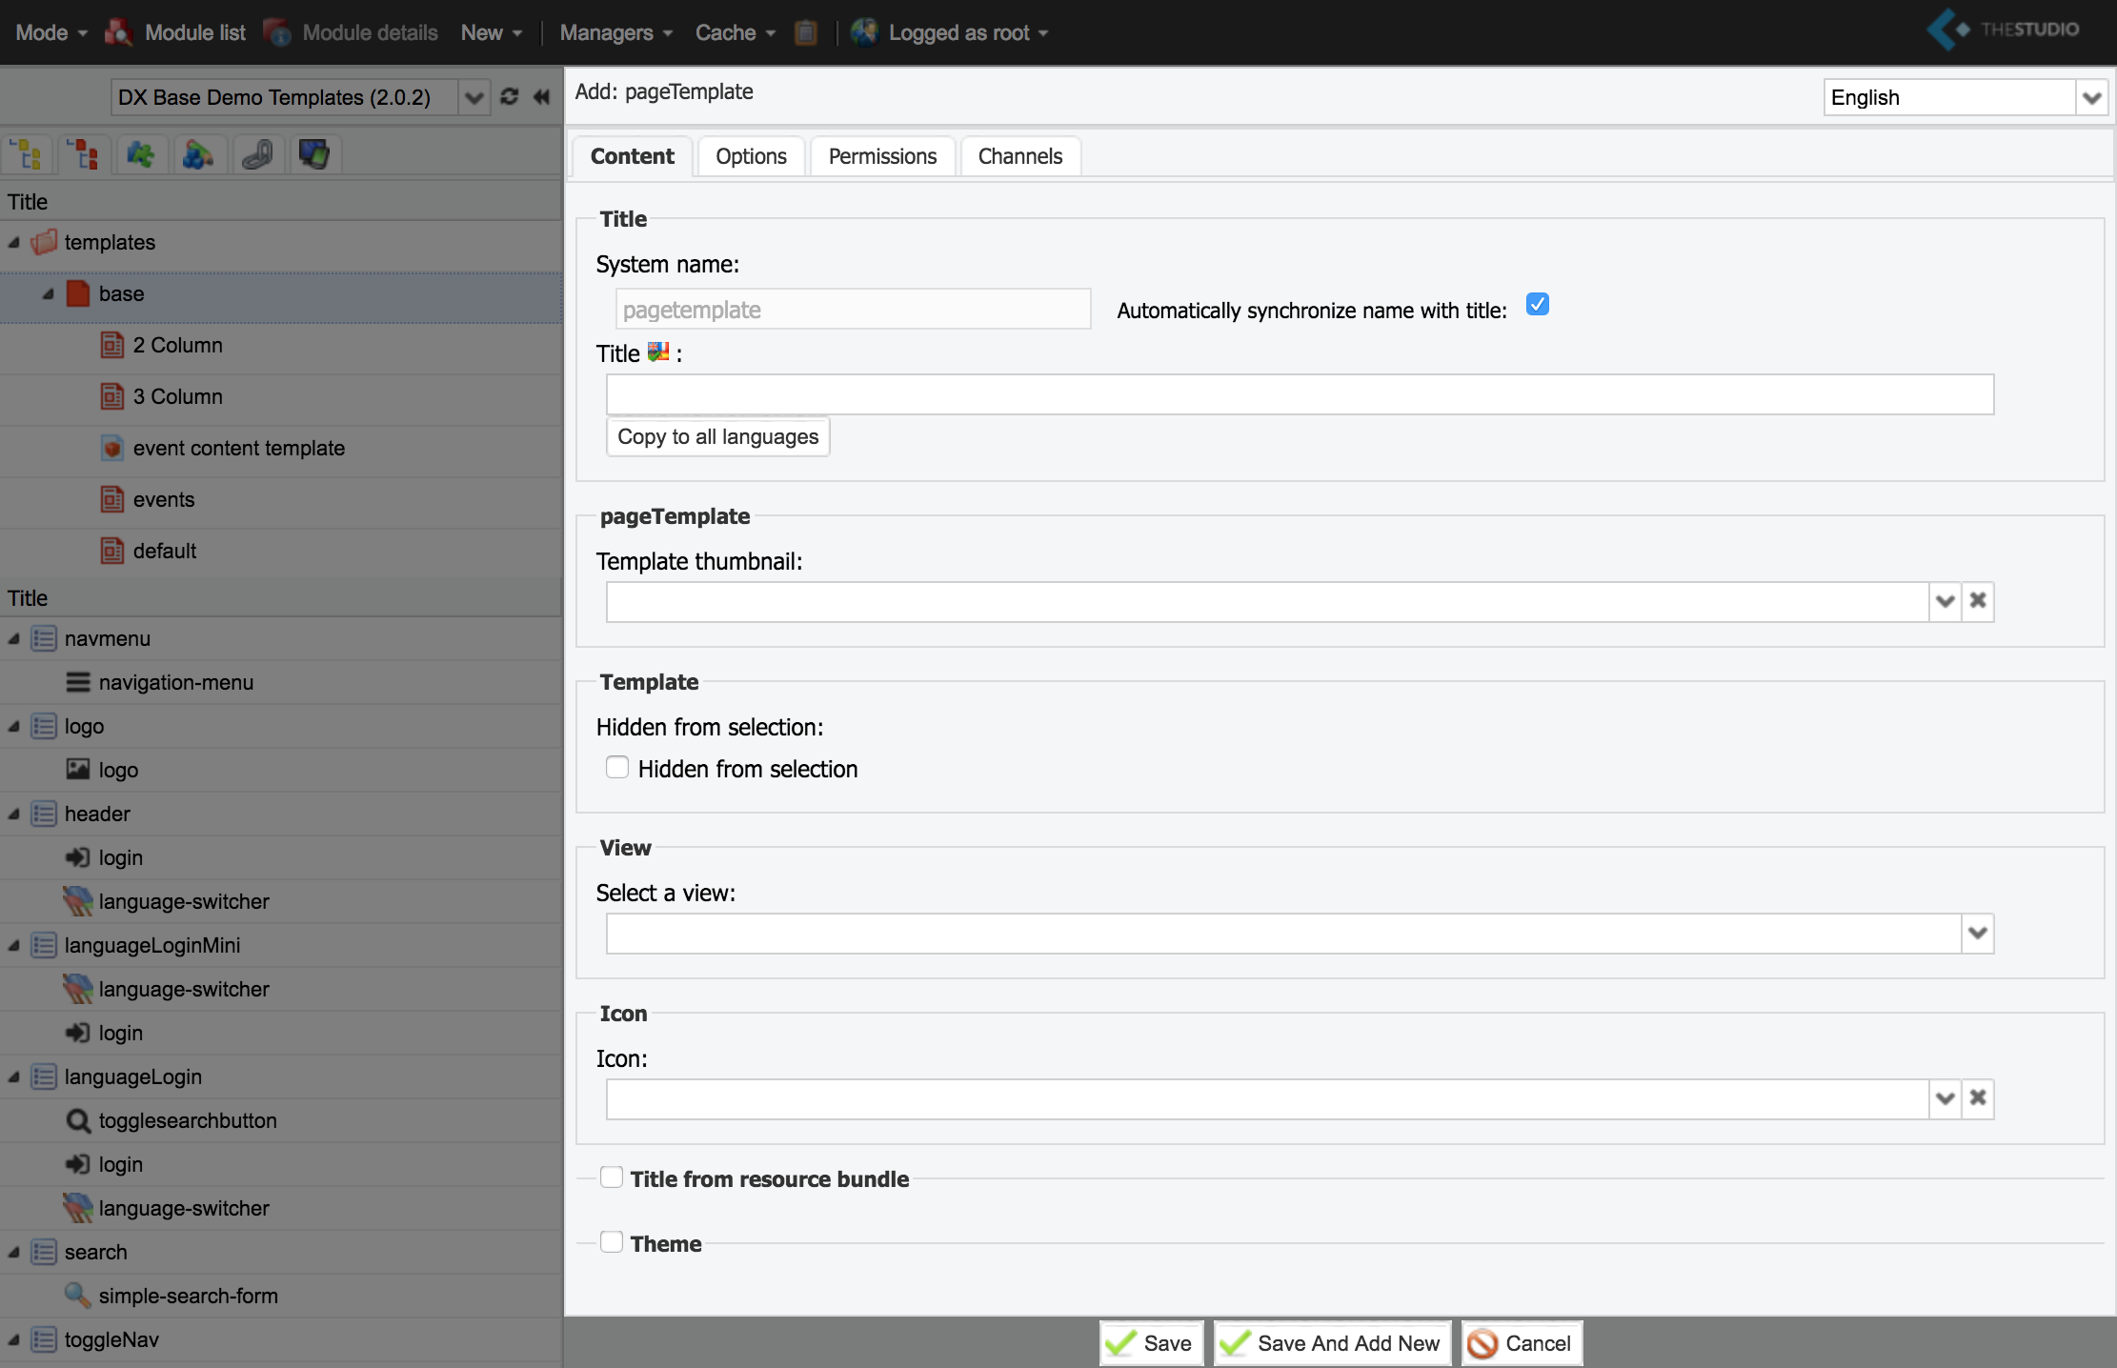The image size is (2117, 1368).
Task: Clear the Template thumbnail field with X
Action: [1978, 601]
